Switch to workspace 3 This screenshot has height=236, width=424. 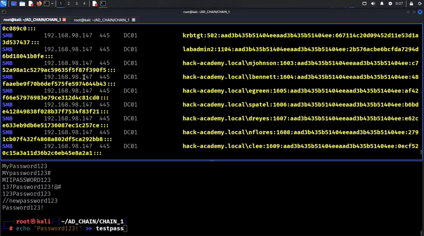(x=76, y=4)
